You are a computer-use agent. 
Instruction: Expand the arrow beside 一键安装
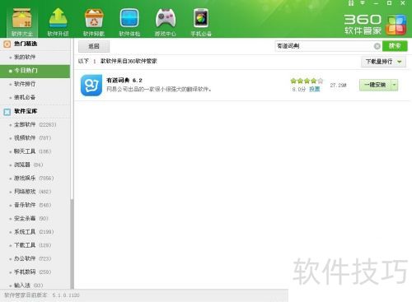coord(395,85)
